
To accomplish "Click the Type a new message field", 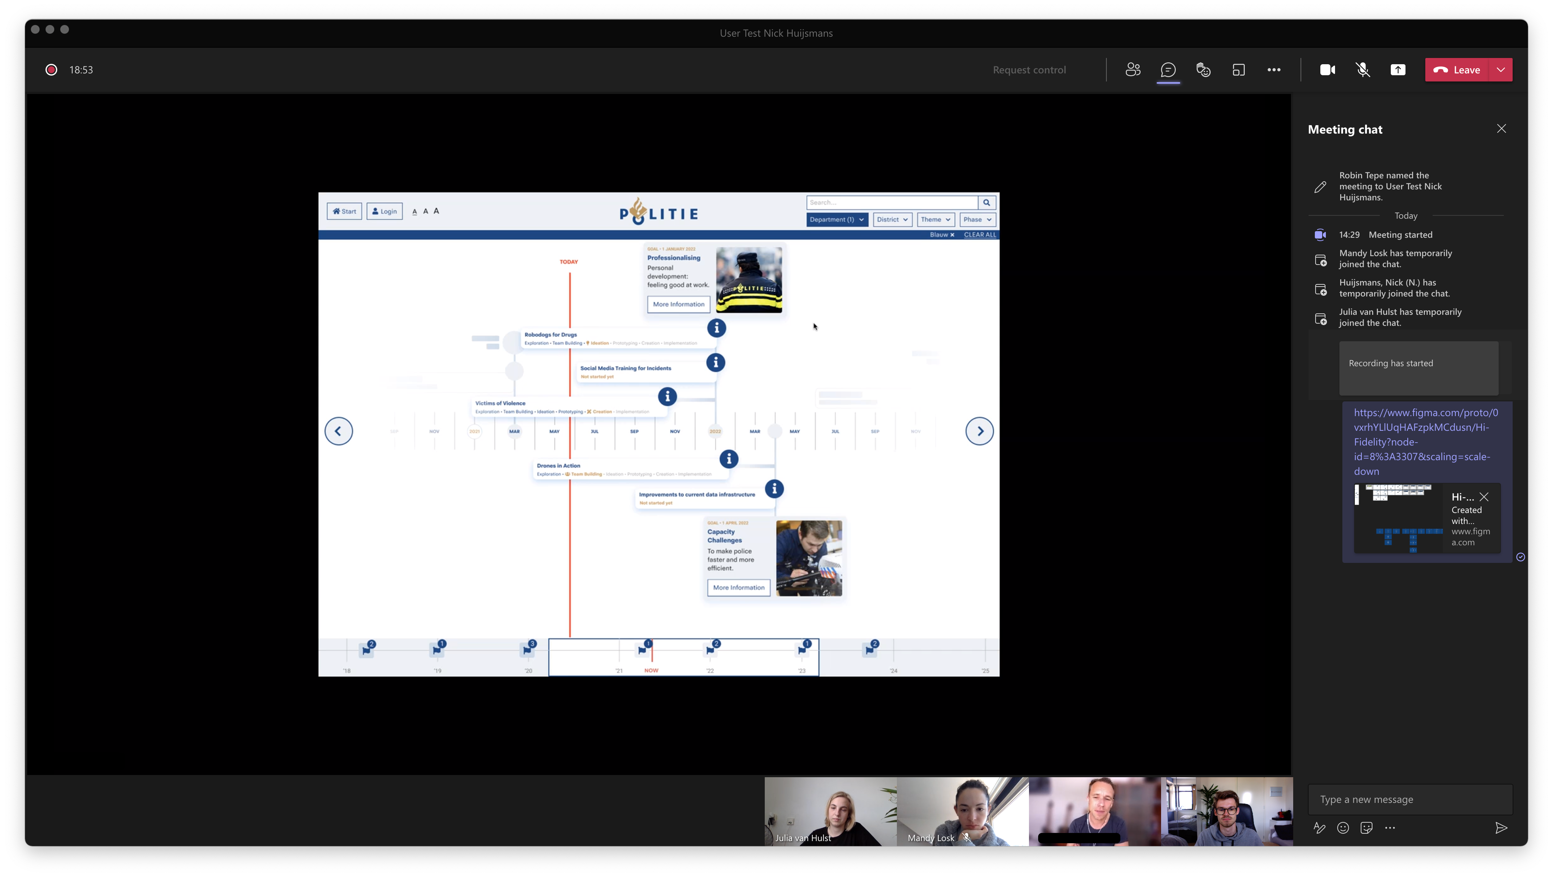I will tap(1410, 799).
